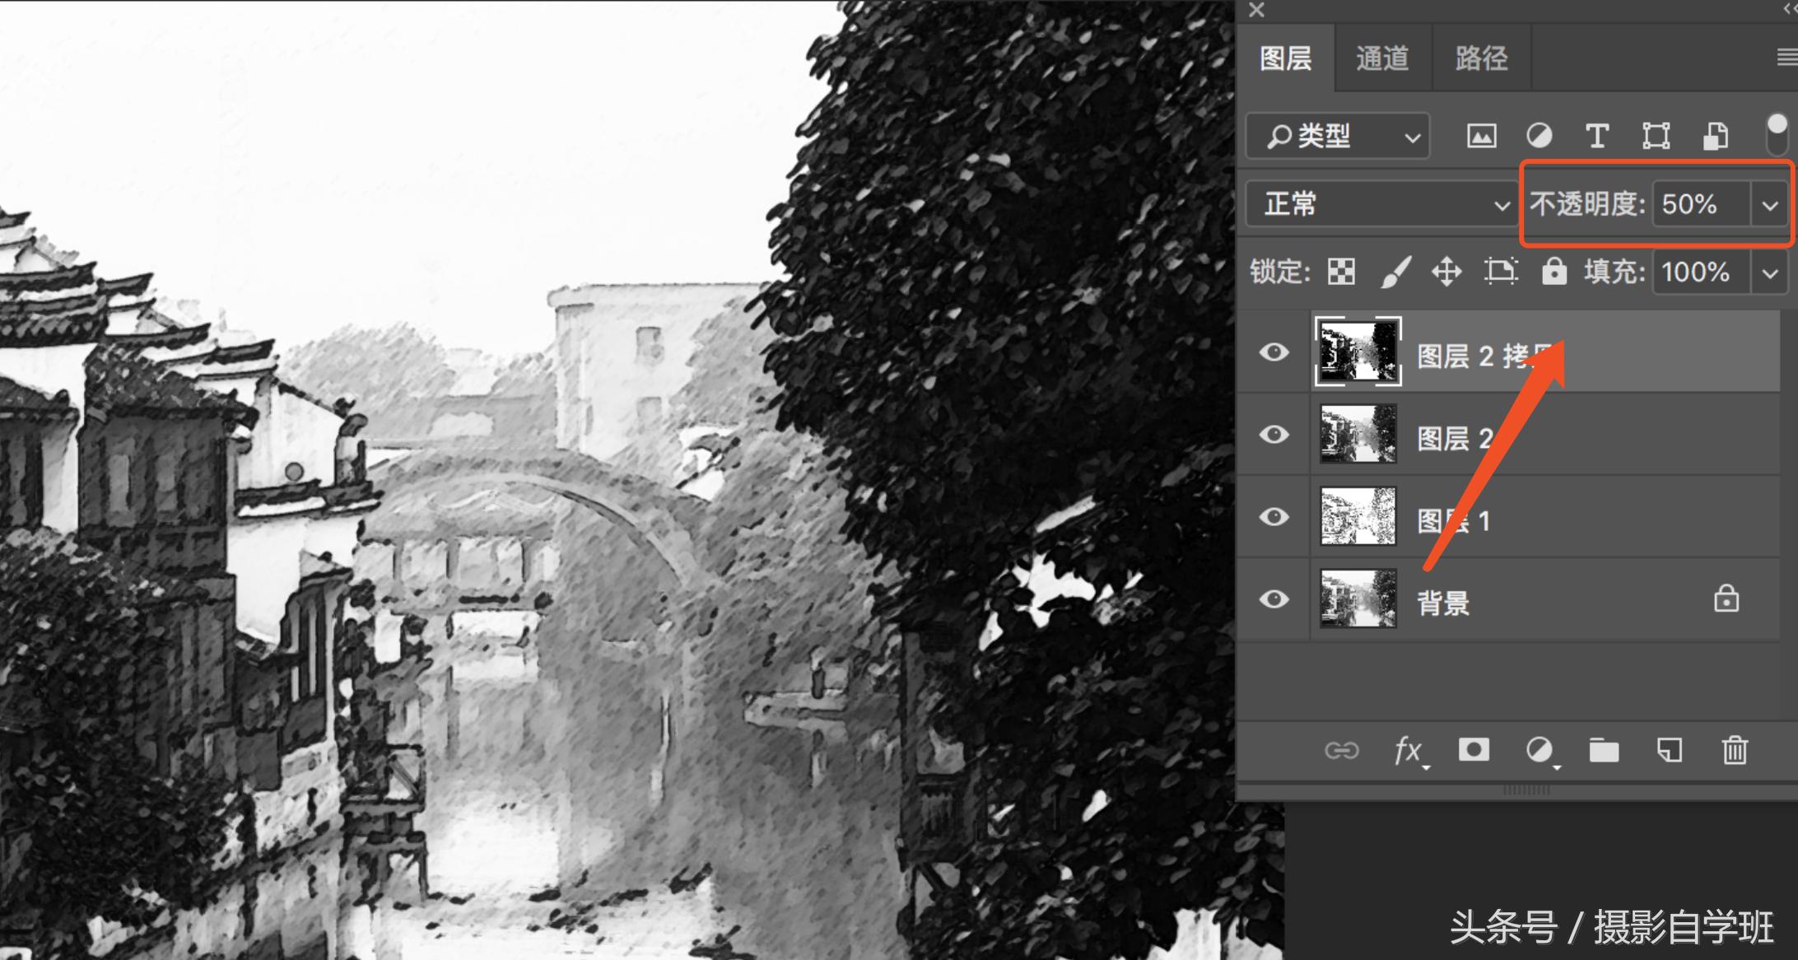Viewport: 1798px width, 960px height.
Task: Create a new layer group folder
Action: click(x=1604, y=751)
